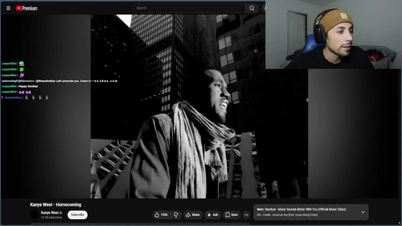This screenshot has width=402, height=226.
Task: Click the Subscribe button
Action: tap(78, 215)
